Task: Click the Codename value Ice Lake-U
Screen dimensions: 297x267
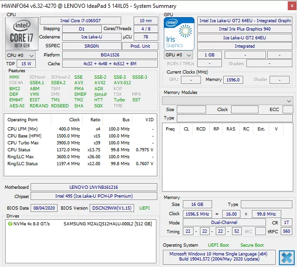Action: [92, 37]
